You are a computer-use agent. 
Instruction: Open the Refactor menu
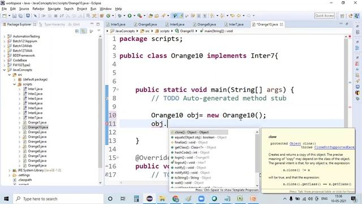(38, 9)
